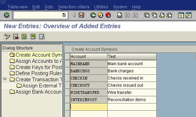Image resolution: width=196 pixels, height=117 pixels.
Task: Click the Select Block icon
Action: tap(33, 37)
